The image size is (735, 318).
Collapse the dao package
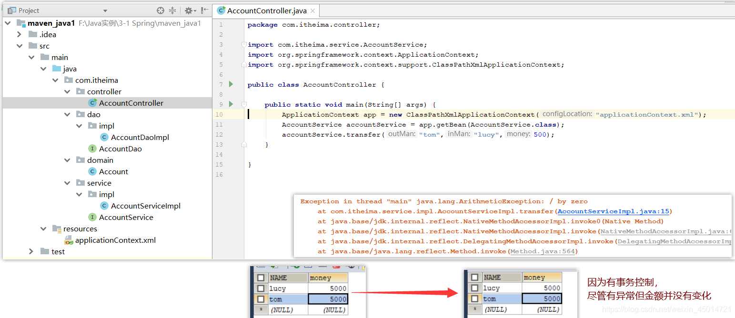click(67, 114)
